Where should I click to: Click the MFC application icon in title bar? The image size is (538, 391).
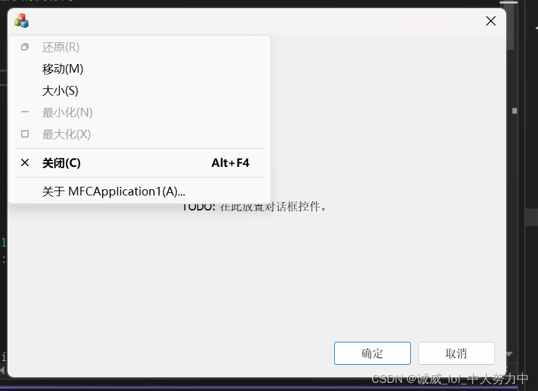click(21, 21)
